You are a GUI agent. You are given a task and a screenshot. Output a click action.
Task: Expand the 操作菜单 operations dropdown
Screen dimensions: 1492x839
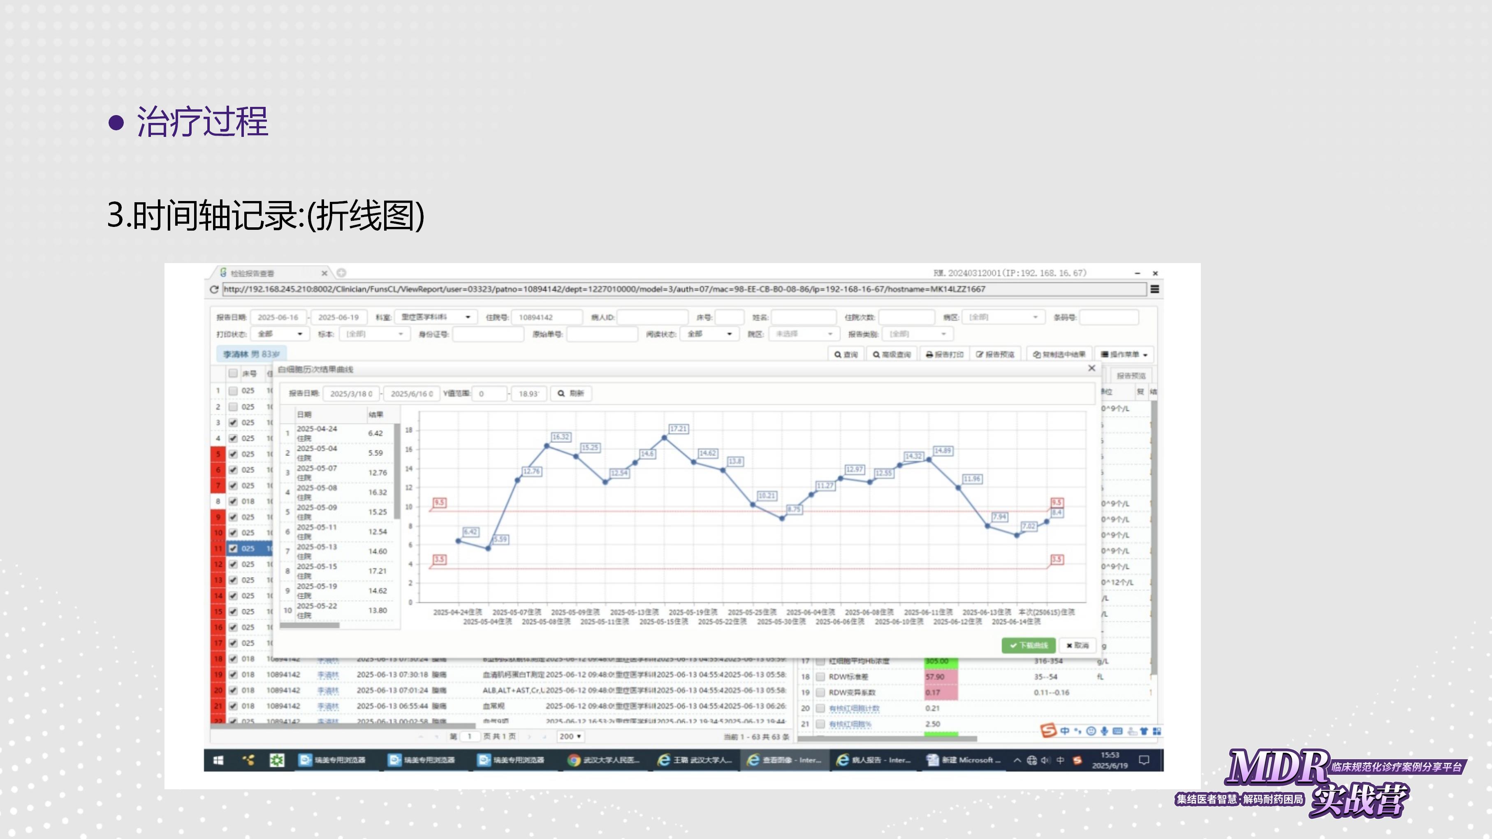(1124, 354)
